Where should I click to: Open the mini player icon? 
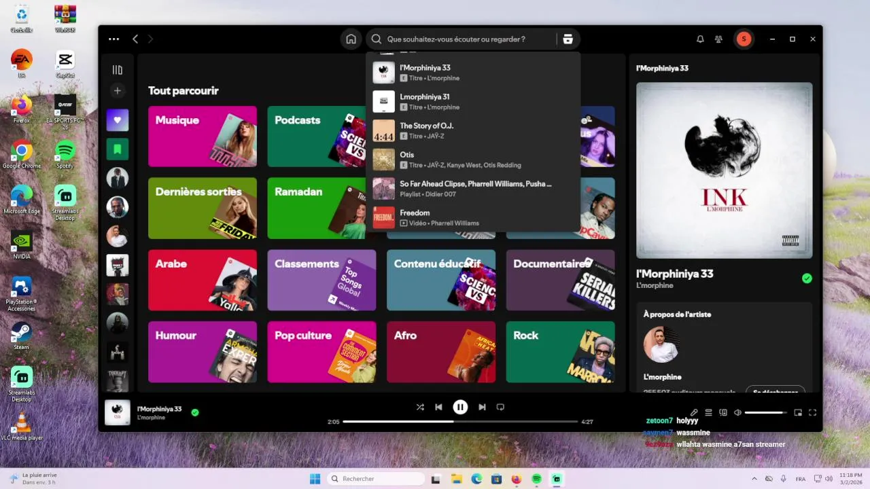[798, 412]
